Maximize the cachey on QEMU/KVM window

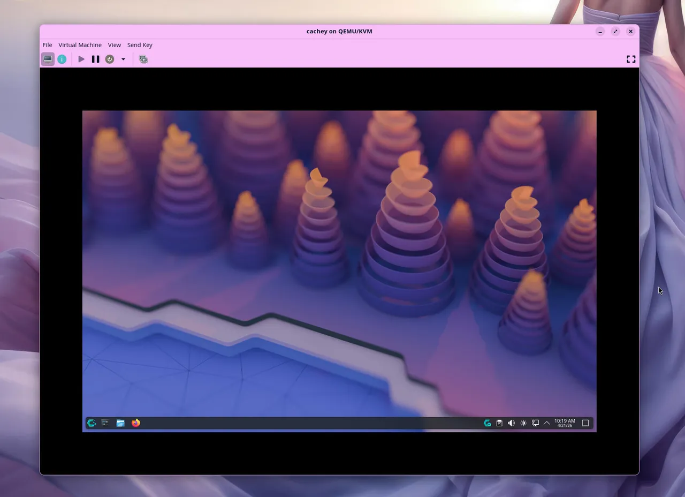click(x=615, y=32)
